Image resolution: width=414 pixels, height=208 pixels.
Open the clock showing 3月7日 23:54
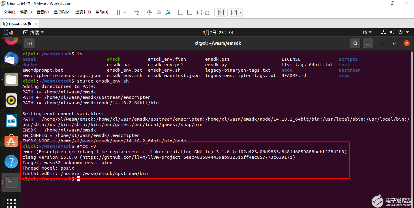point(218,32)
